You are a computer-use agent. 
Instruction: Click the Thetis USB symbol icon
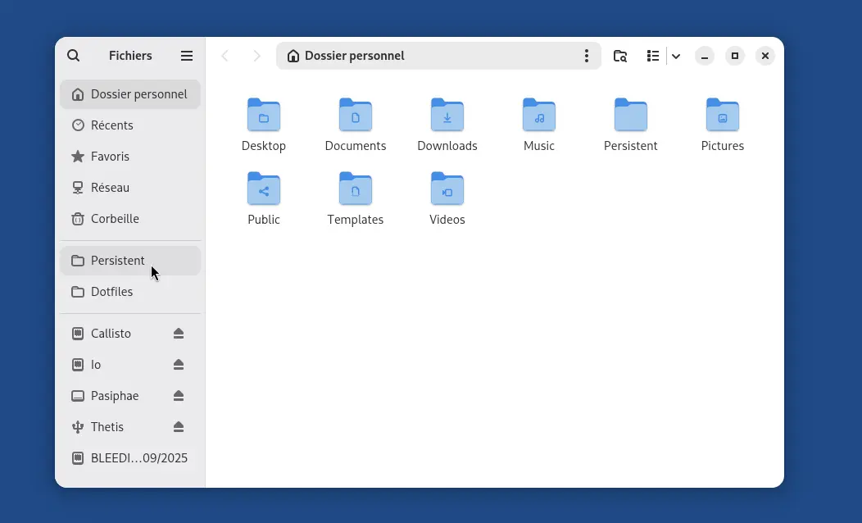pos(78,427)
